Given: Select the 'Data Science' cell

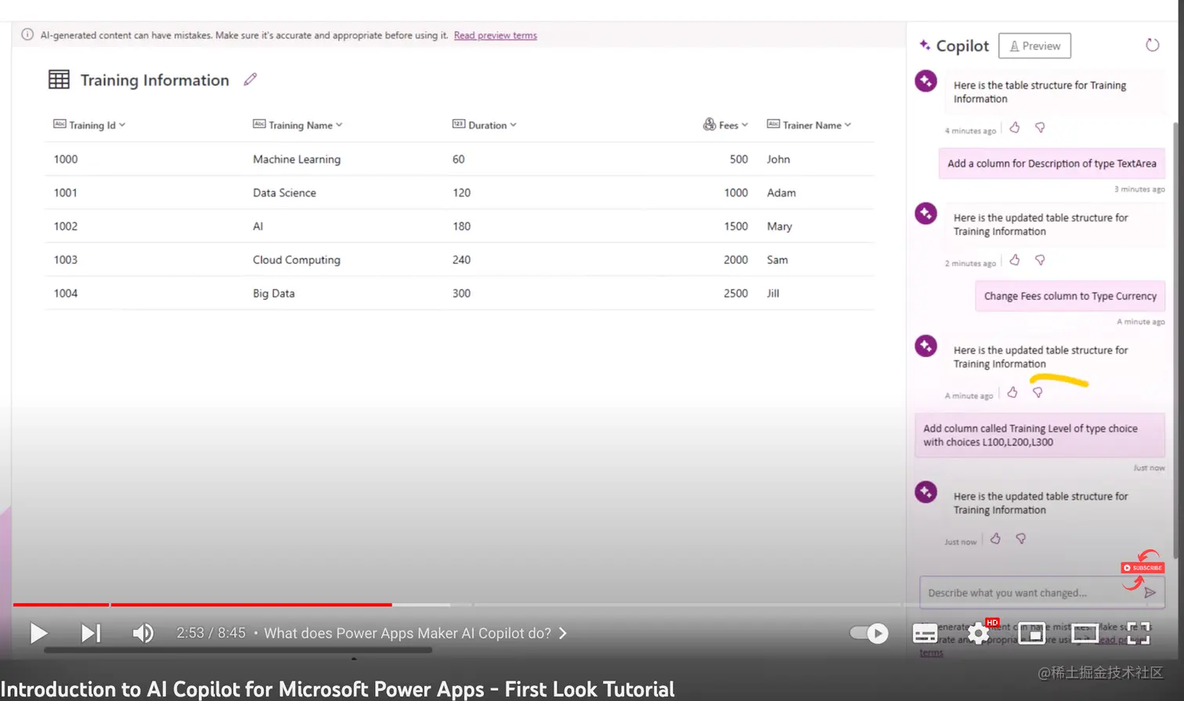Looking at the screenshot, I should pos(284,193).
